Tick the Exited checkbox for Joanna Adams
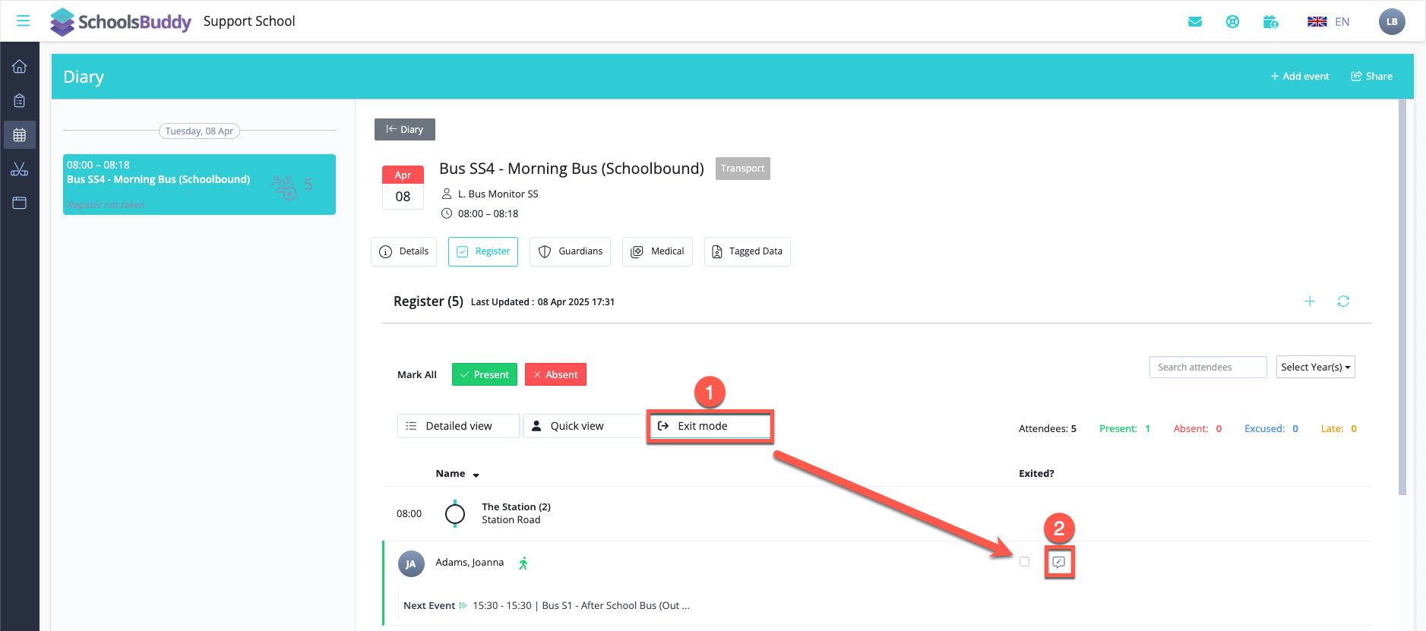Screen dimensions: 1426x631 [1024, 562]
